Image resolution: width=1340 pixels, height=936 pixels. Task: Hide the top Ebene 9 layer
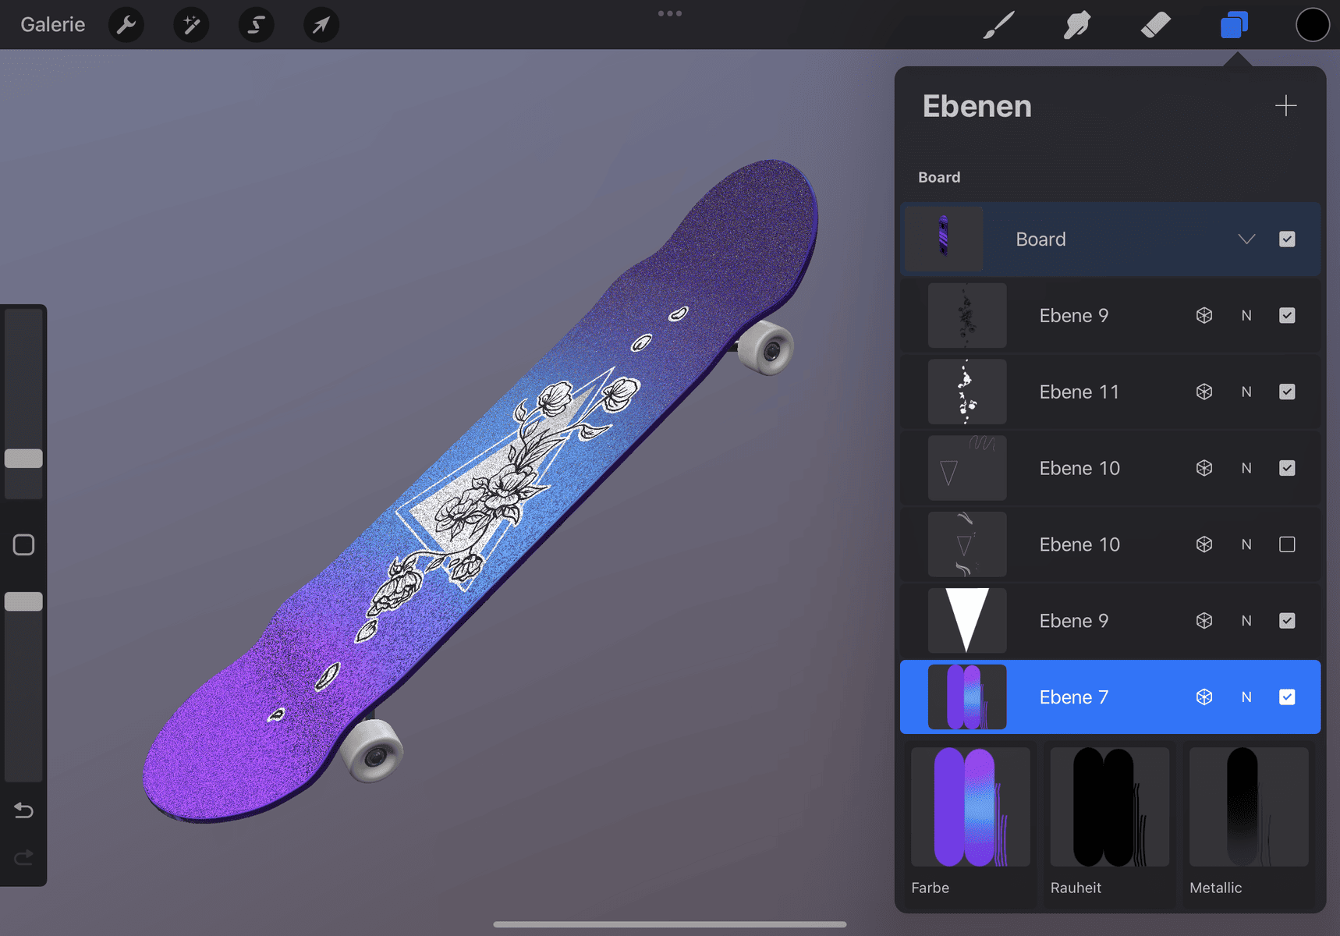(1287, 315)
